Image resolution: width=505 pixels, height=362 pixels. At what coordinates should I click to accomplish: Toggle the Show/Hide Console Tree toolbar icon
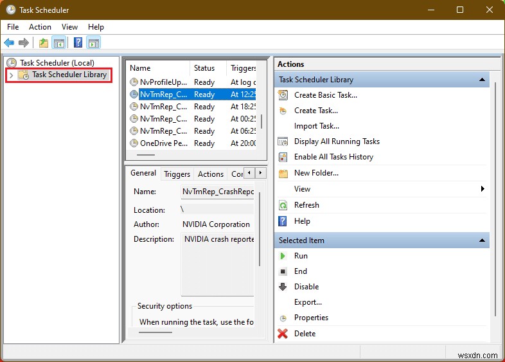coord(59,42)
